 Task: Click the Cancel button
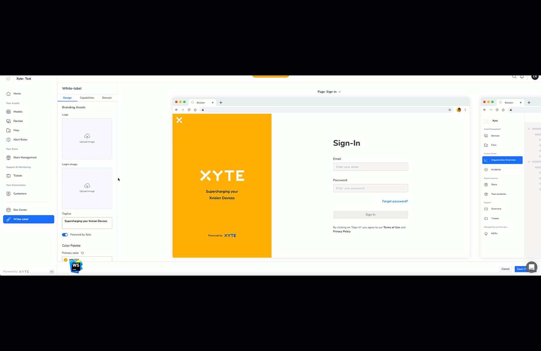coord(505,269)
